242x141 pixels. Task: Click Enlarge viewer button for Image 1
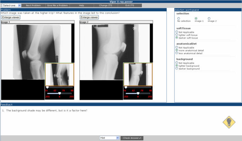coord(11,17)
